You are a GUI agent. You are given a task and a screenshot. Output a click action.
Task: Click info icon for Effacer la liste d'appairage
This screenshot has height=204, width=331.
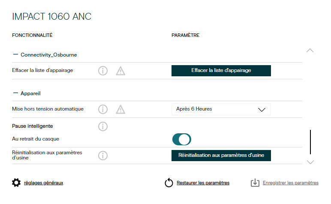(103, 71)
